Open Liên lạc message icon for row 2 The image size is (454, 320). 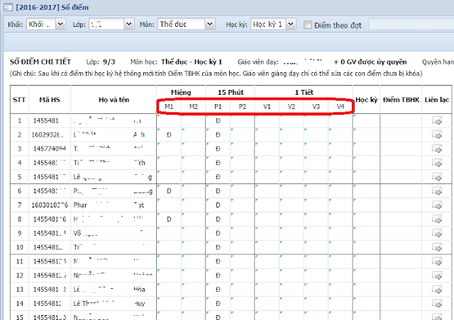tap(437, 135)
